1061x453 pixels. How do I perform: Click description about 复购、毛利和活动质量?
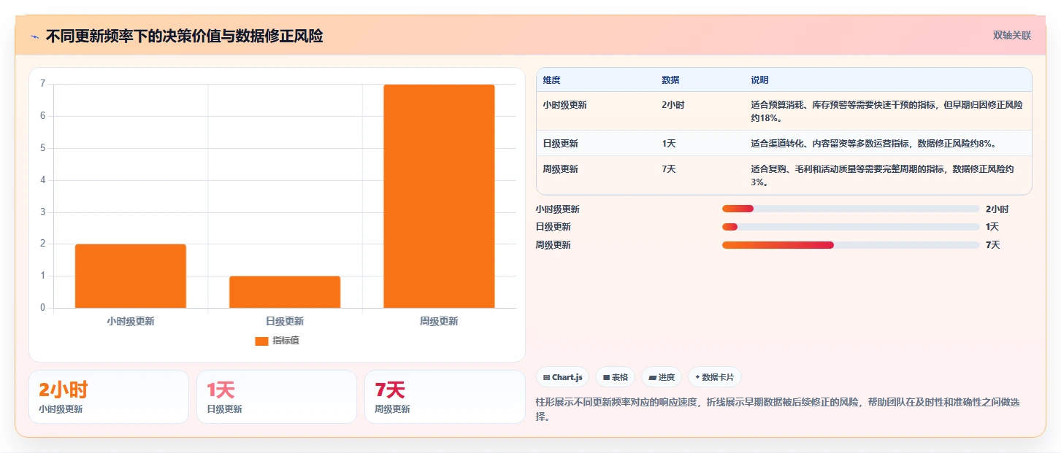coord(882,175)
